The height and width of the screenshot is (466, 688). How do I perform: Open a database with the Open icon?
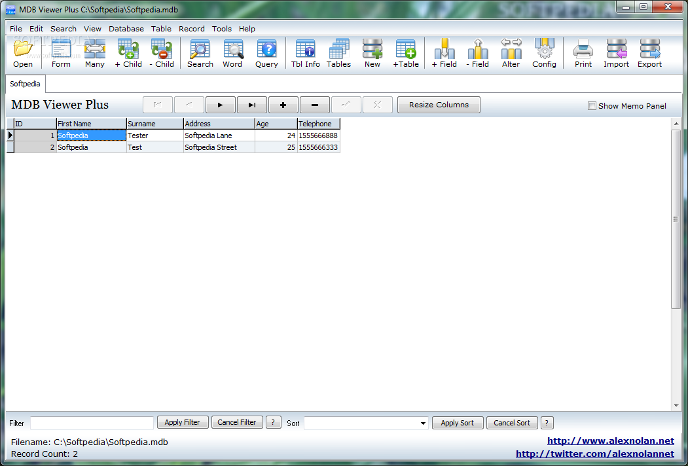click(23, 53)
